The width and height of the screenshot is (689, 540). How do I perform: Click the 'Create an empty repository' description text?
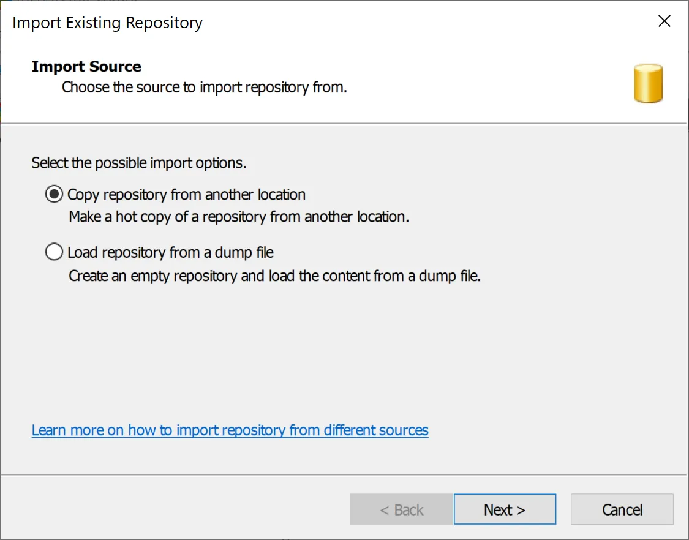274,276
